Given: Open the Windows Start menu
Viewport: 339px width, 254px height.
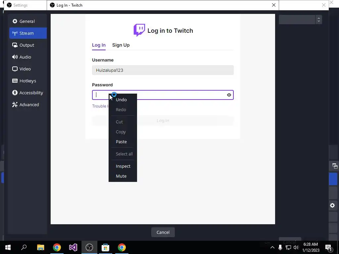Looking at the screenshot, I should tap(8, 247).
